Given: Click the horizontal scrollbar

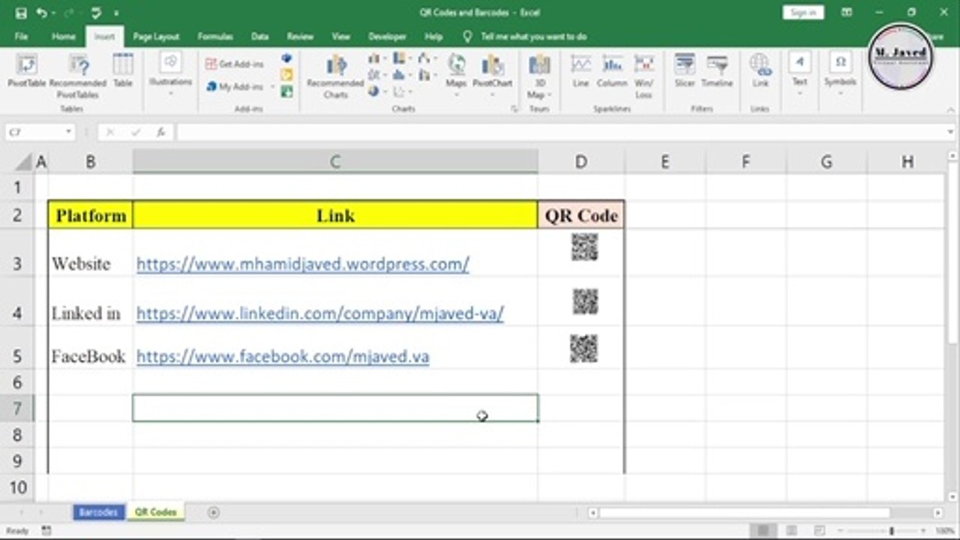Looking at the screenshot, I should click(744, 513).
